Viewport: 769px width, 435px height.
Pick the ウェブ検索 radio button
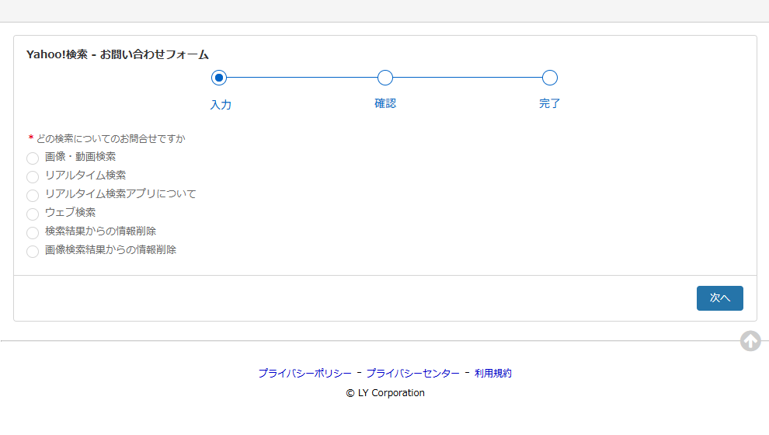pyautogui.click(x=33, y=214)
